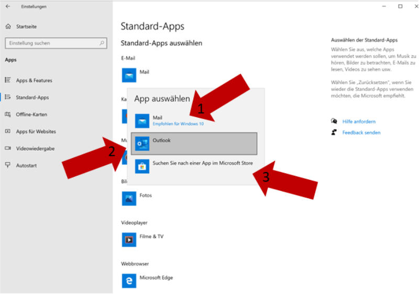Change the default photo viewer Fotos

[x=137, y=198]
